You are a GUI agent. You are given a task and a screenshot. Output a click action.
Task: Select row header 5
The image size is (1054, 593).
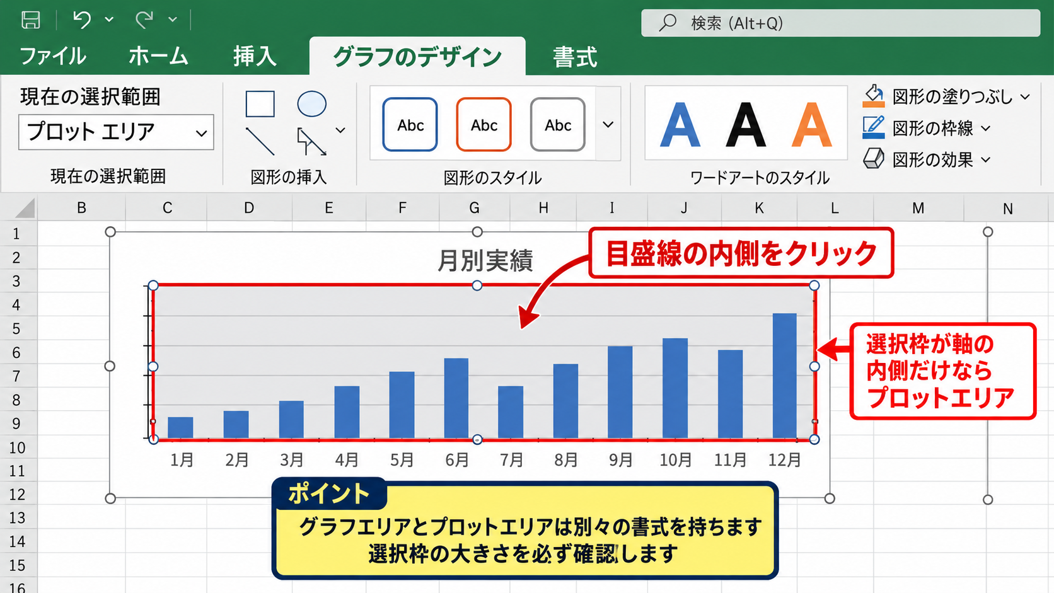(17, 329)
